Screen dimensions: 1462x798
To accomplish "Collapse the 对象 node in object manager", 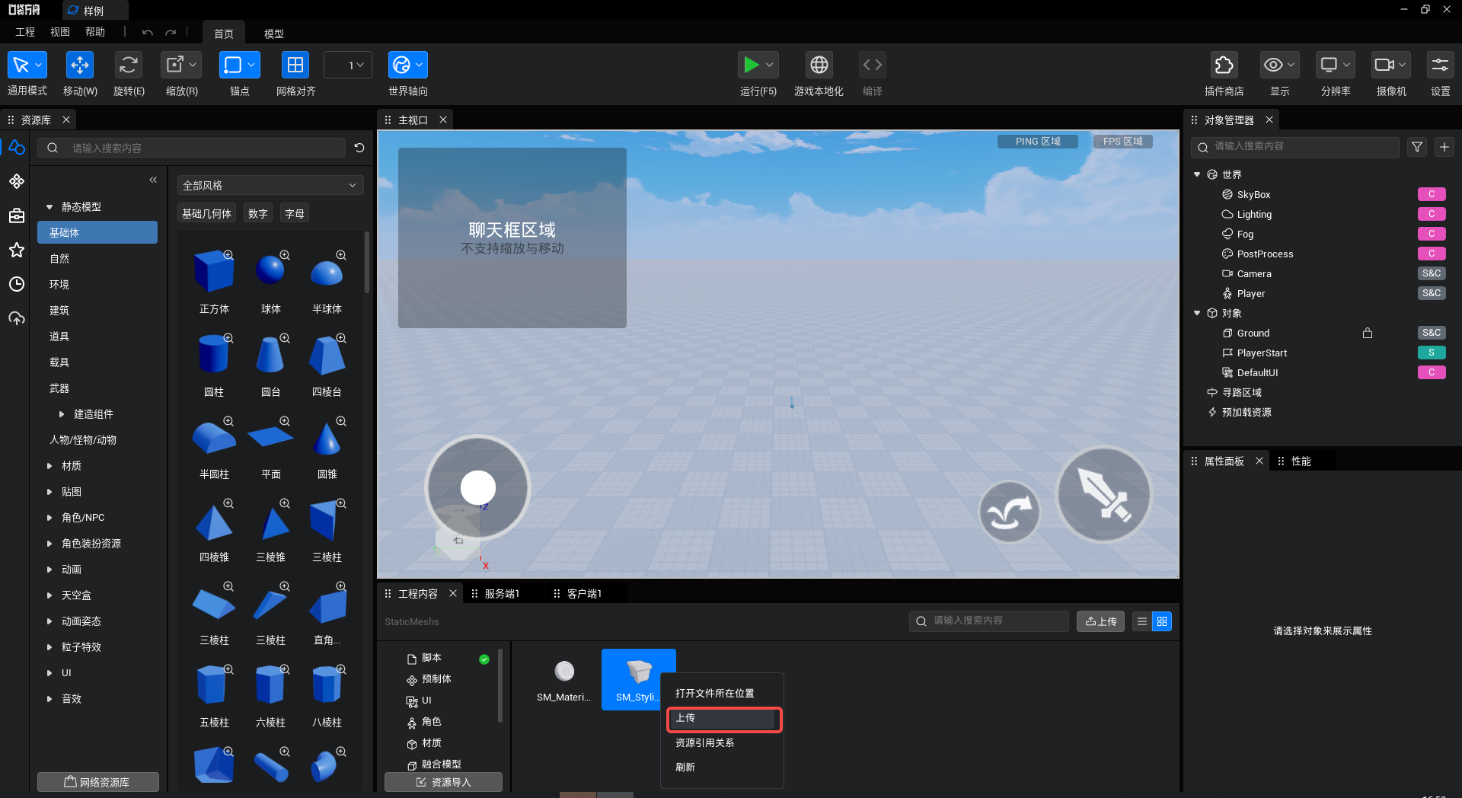I will click(1197, 313).
